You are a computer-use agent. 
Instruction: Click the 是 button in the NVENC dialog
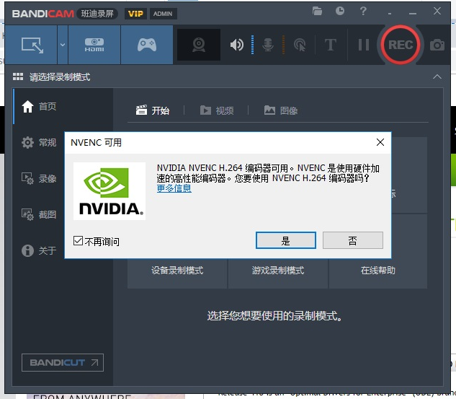coord(285,240)
